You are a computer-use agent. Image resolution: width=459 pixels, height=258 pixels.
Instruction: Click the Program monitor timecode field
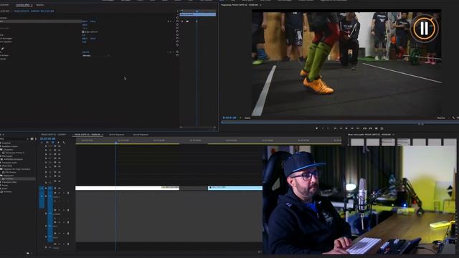(x=229, y=118)
